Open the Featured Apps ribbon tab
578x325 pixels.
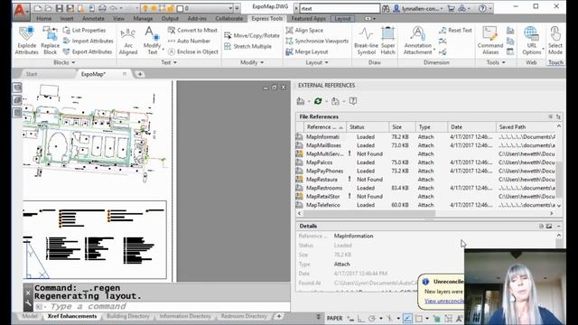[309, 18]
